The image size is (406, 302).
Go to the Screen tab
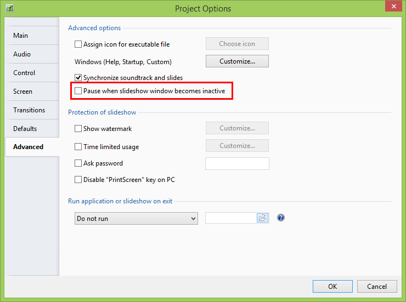[22, 92]
